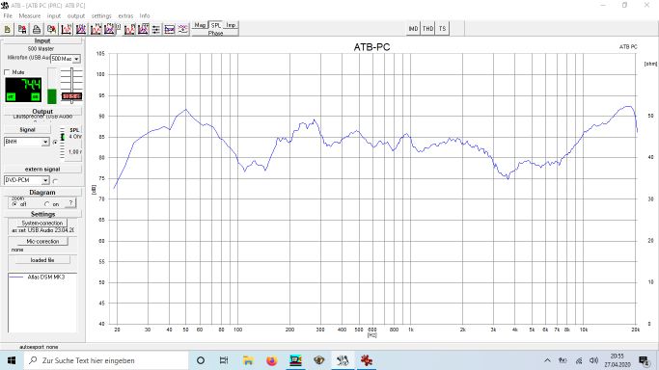The width and height of the screenshot is (659, 370).
Task: Click the horizontal sliders settings icon
Action: (156, 29)
